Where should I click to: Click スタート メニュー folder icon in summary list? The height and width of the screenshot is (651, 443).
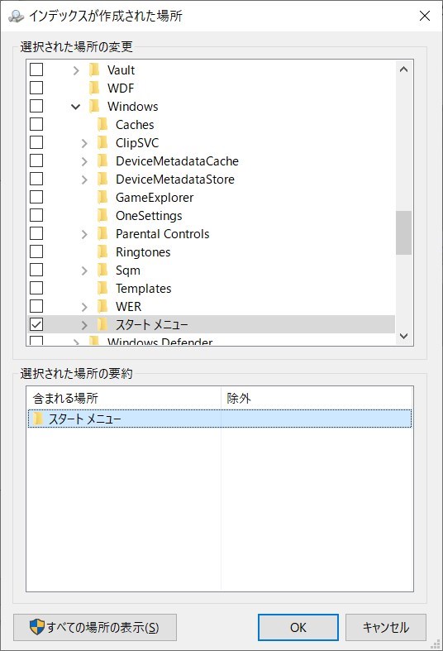38,419
